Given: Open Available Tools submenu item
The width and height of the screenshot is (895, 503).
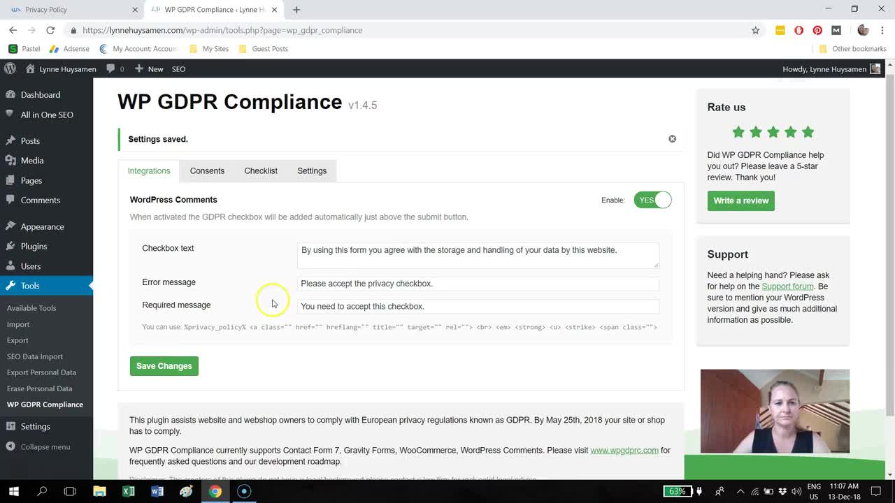Looking at the screenshot, I should [x=31, y=308].
